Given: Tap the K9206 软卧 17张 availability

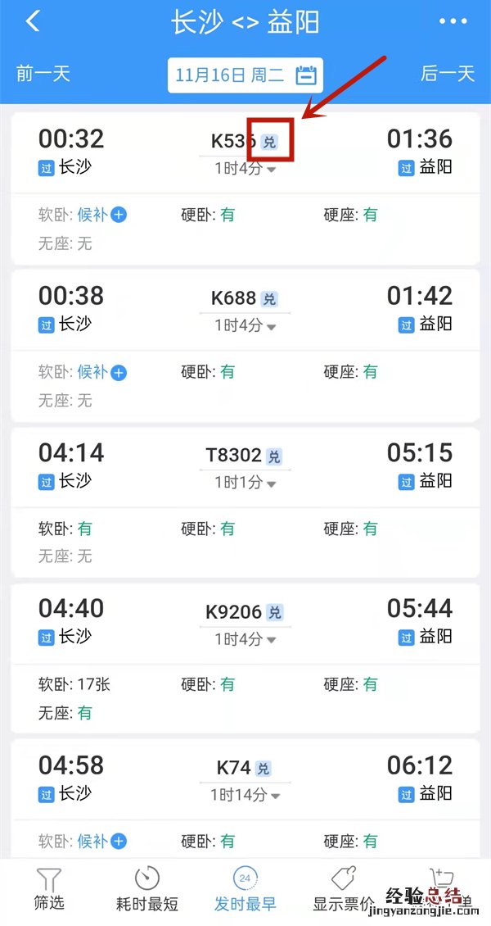Looking at the screenshot, I should [x=74, y=685].
